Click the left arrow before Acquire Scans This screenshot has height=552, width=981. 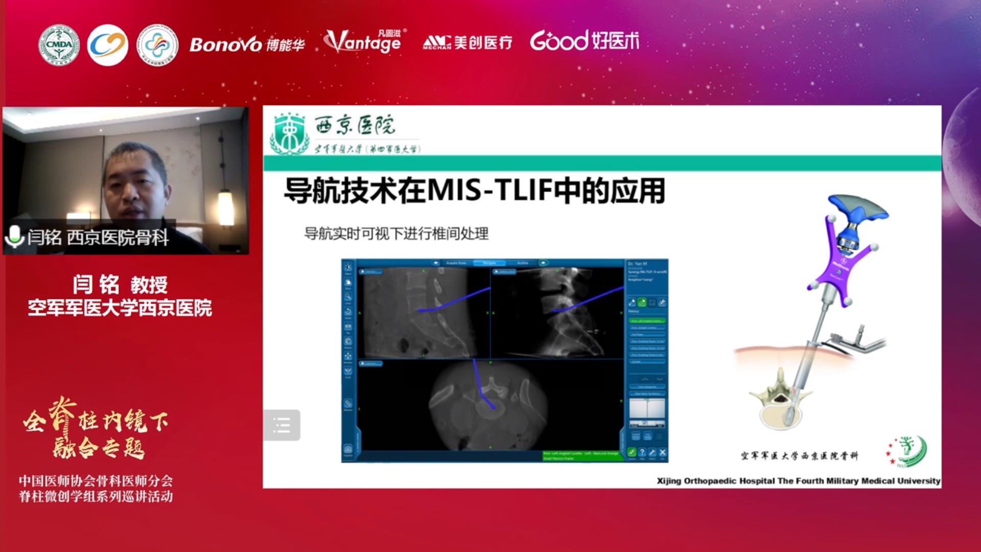point(436,263)
